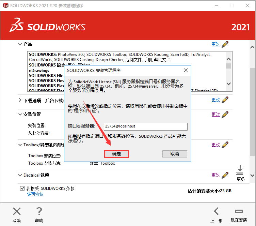
Task: Click the 确定 button in the dialog
Action: point(116,154)
